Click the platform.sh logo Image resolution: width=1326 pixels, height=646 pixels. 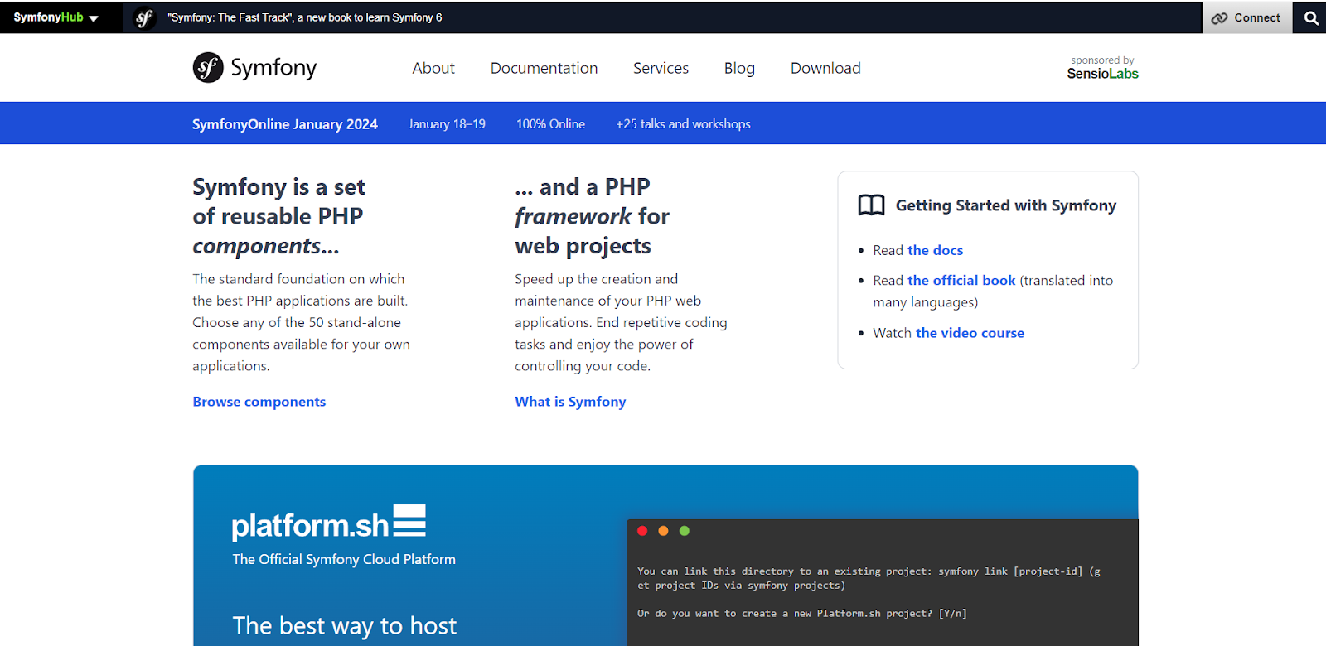coord(329,523)
